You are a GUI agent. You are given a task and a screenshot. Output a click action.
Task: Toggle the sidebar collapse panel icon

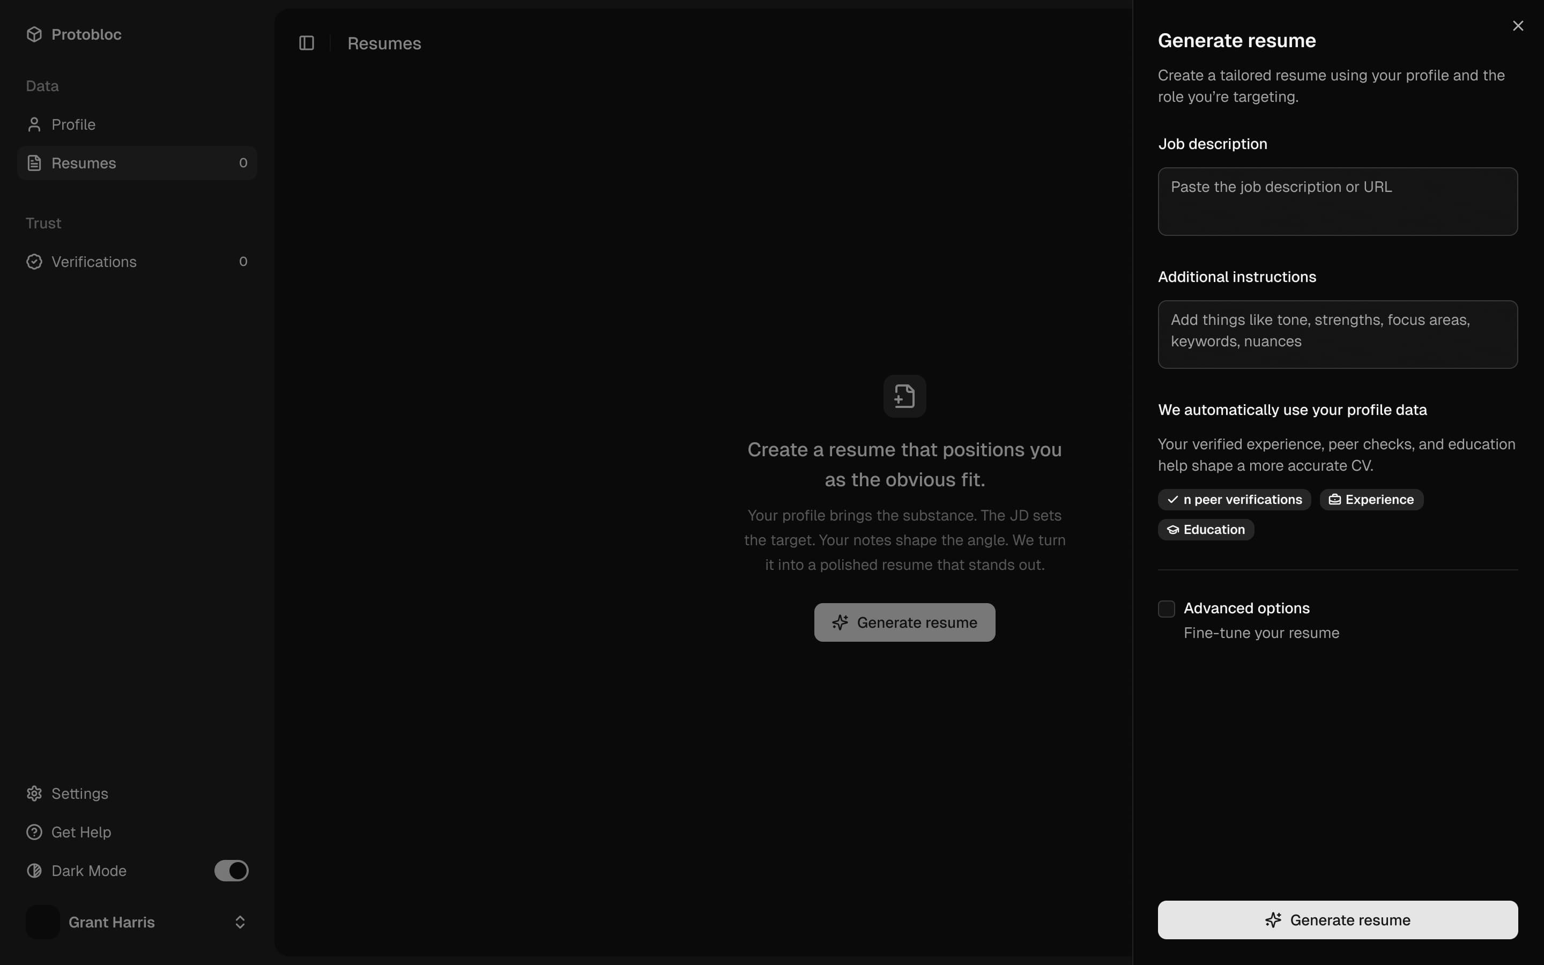306,43
